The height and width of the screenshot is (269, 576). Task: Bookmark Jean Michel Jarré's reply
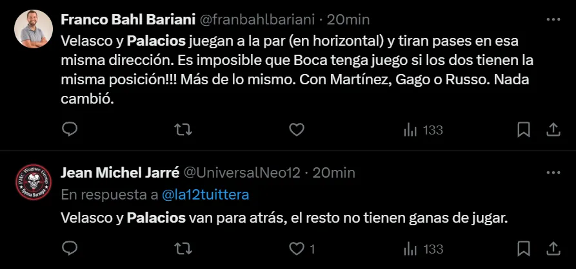pyautogui.click(x=524, y=248)
